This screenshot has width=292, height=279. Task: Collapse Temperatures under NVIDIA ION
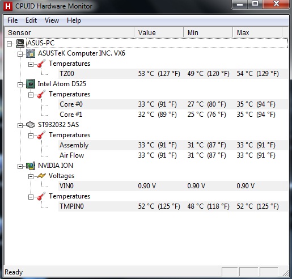point(31,197)
